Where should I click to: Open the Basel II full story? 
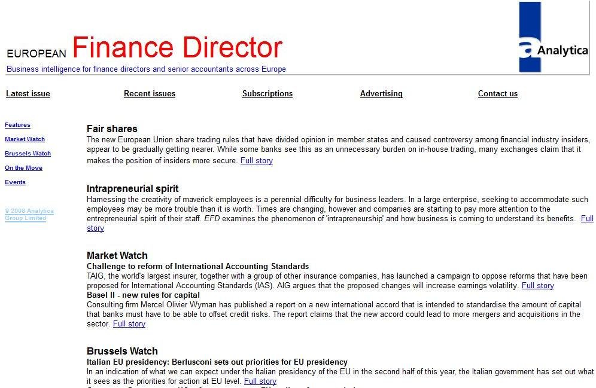click(129, 323)
